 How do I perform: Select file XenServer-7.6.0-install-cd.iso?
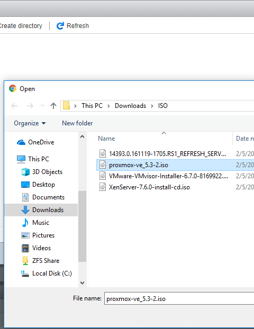click(x=149, y=187)
